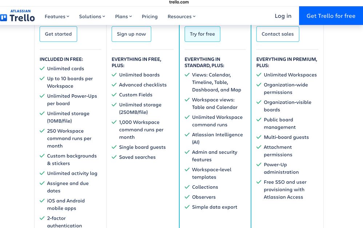
Task: Click checkmark icon next to Custom Fields
Action: click(114, 95)
